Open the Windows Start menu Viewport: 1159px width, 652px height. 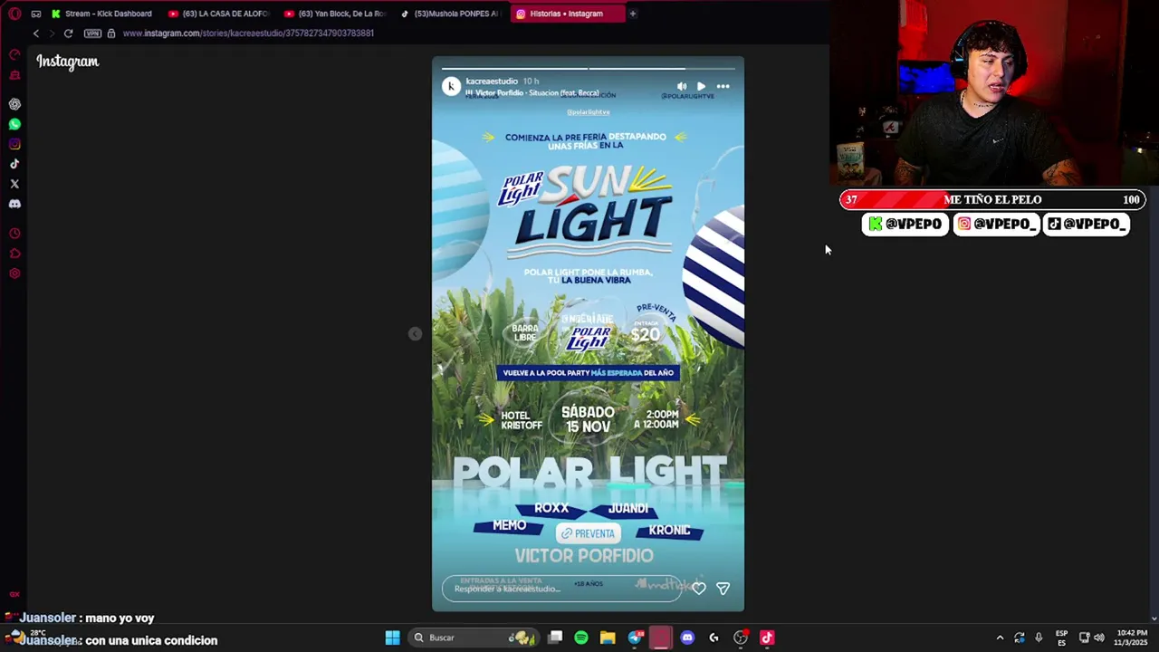coord(392,638)
